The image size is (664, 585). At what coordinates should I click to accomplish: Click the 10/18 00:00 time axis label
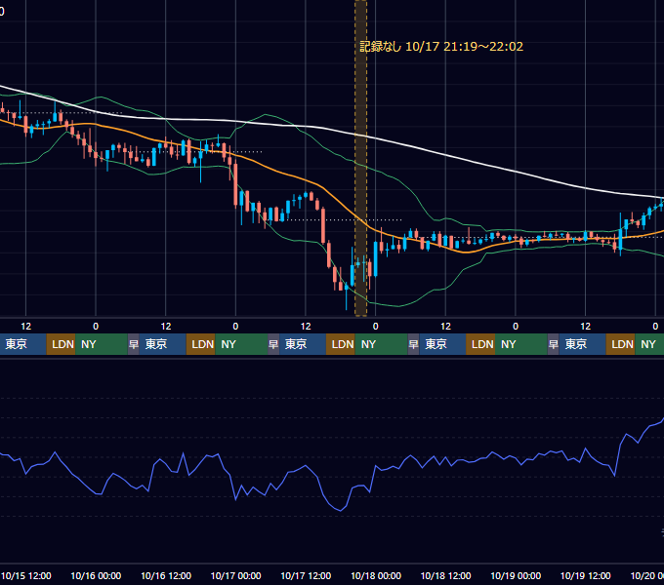pos(376,575)
